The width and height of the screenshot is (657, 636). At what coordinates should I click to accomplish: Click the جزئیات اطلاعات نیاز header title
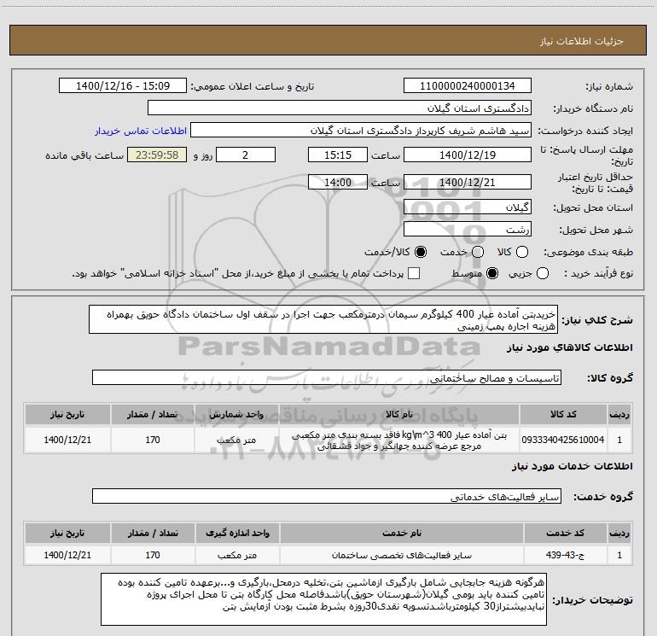tap(581, 41)
